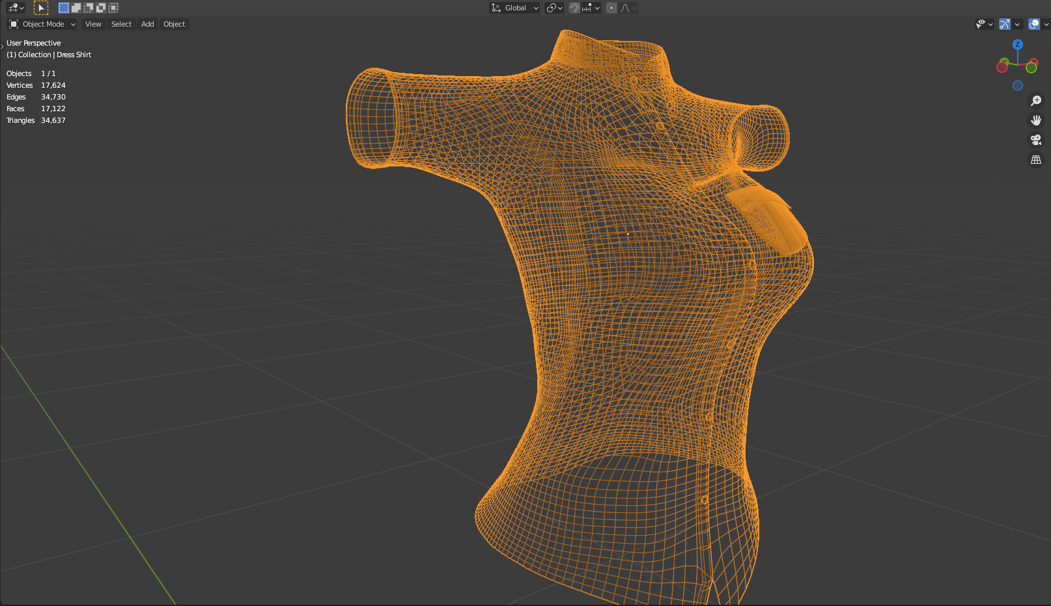Open the Add menu
The width and height of the screenshot is (1051, 606).
coord(148,24)
